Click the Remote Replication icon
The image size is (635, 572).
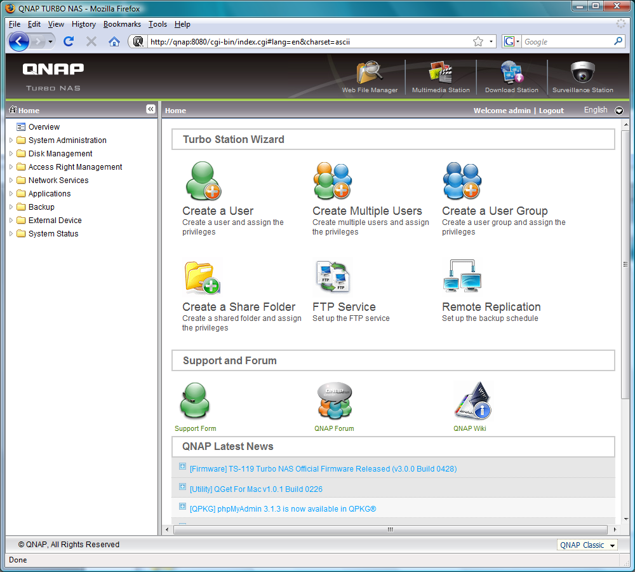click(x=462, y=276)
